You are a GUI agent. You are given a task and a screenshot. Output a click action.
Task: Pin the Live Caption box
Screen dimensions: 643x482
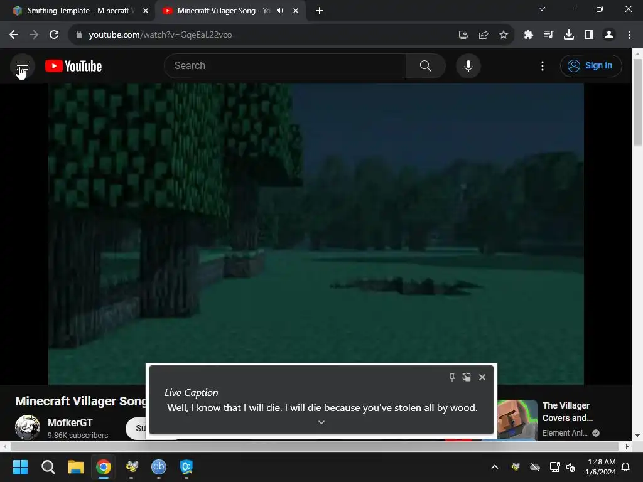452,377
